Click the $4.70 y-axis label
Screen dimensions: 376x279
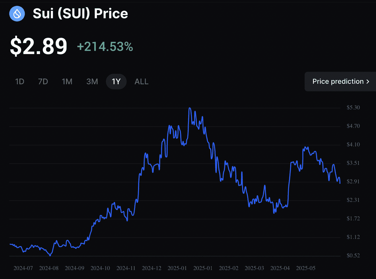point(353,126)
